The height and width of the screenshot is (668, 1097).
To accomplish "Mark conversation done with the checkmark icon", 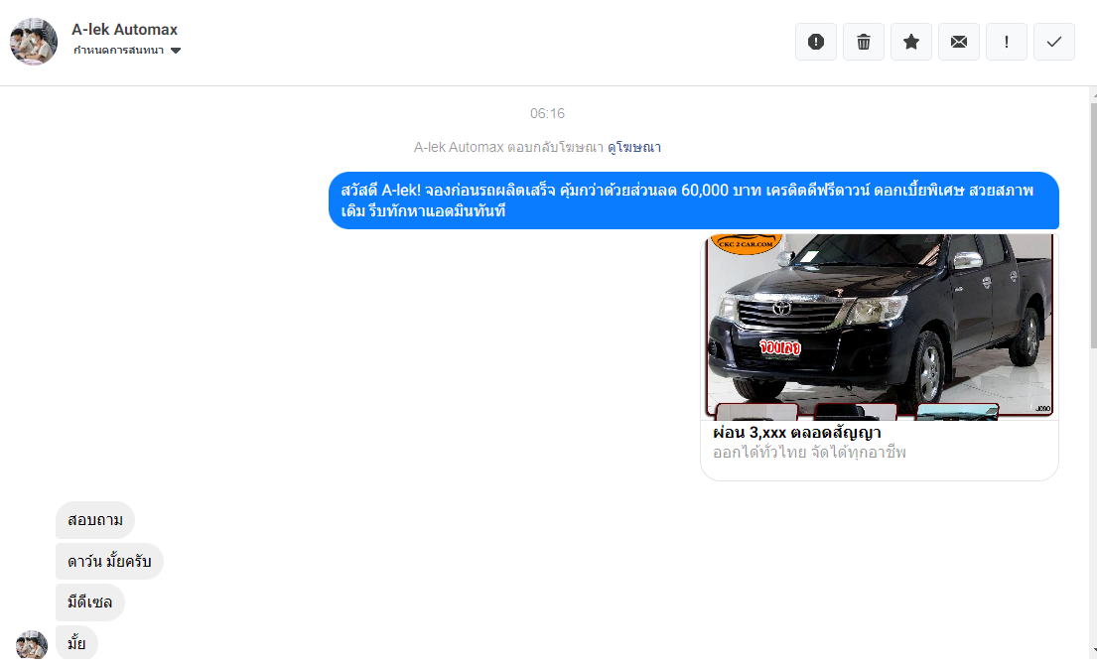I will point(1053,42).
